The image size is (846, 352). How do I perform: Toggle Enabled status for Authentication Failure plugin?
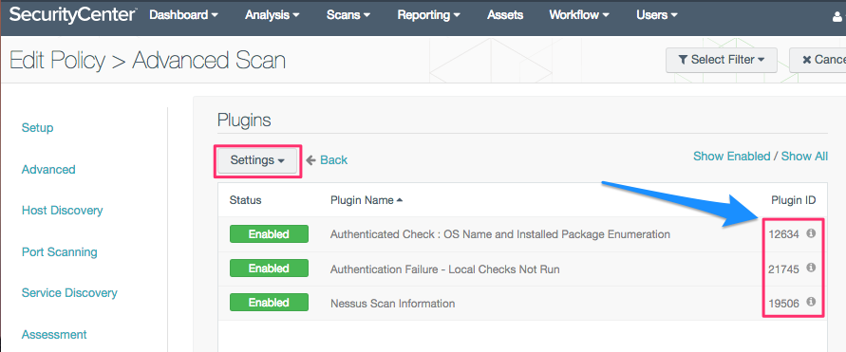(269, 269)
